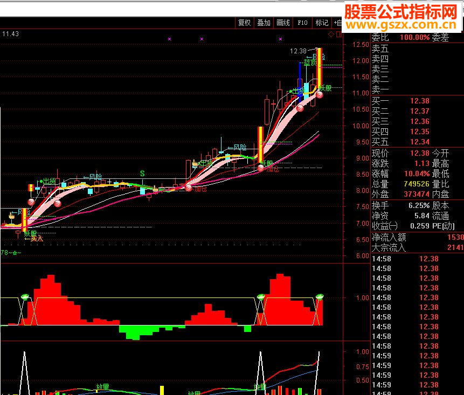Click the middle green gem in the indicator panel
Image resolution: width=464 pixels, height=395 pixels.
click(x=261, y=297)
